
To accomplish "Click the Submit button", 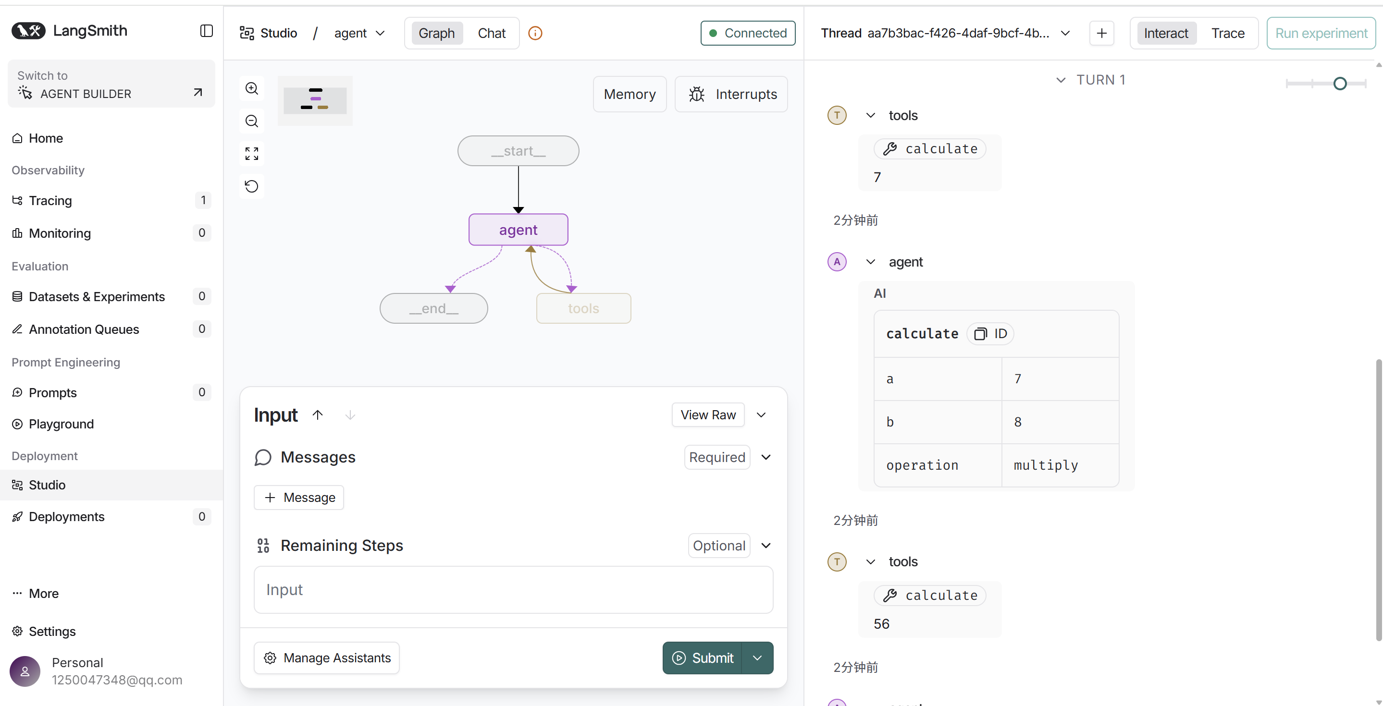I will click(702, 657).
